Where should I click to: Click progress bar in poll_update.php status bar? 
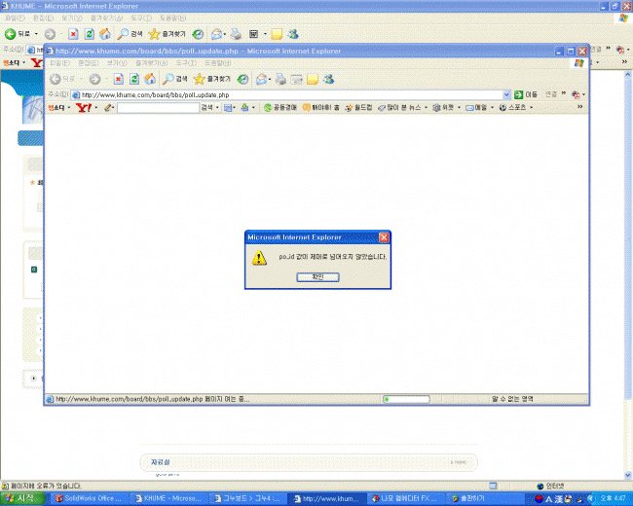pos(406,400)
